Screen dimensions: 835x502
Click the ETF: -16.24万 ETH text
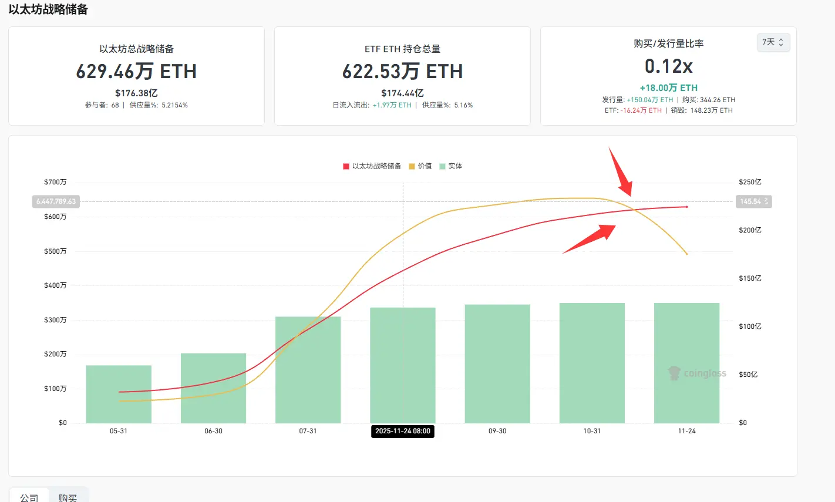coord(633,110)
